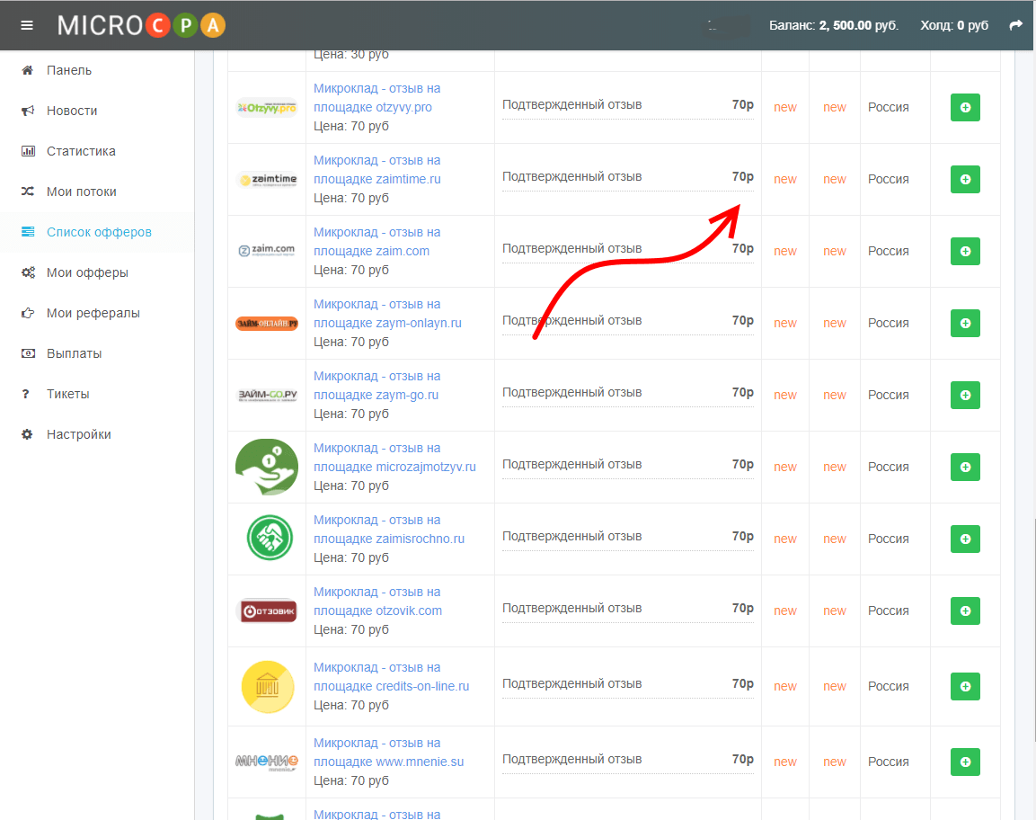Click the zaim.com logo thumbnail

pos(267,251)
